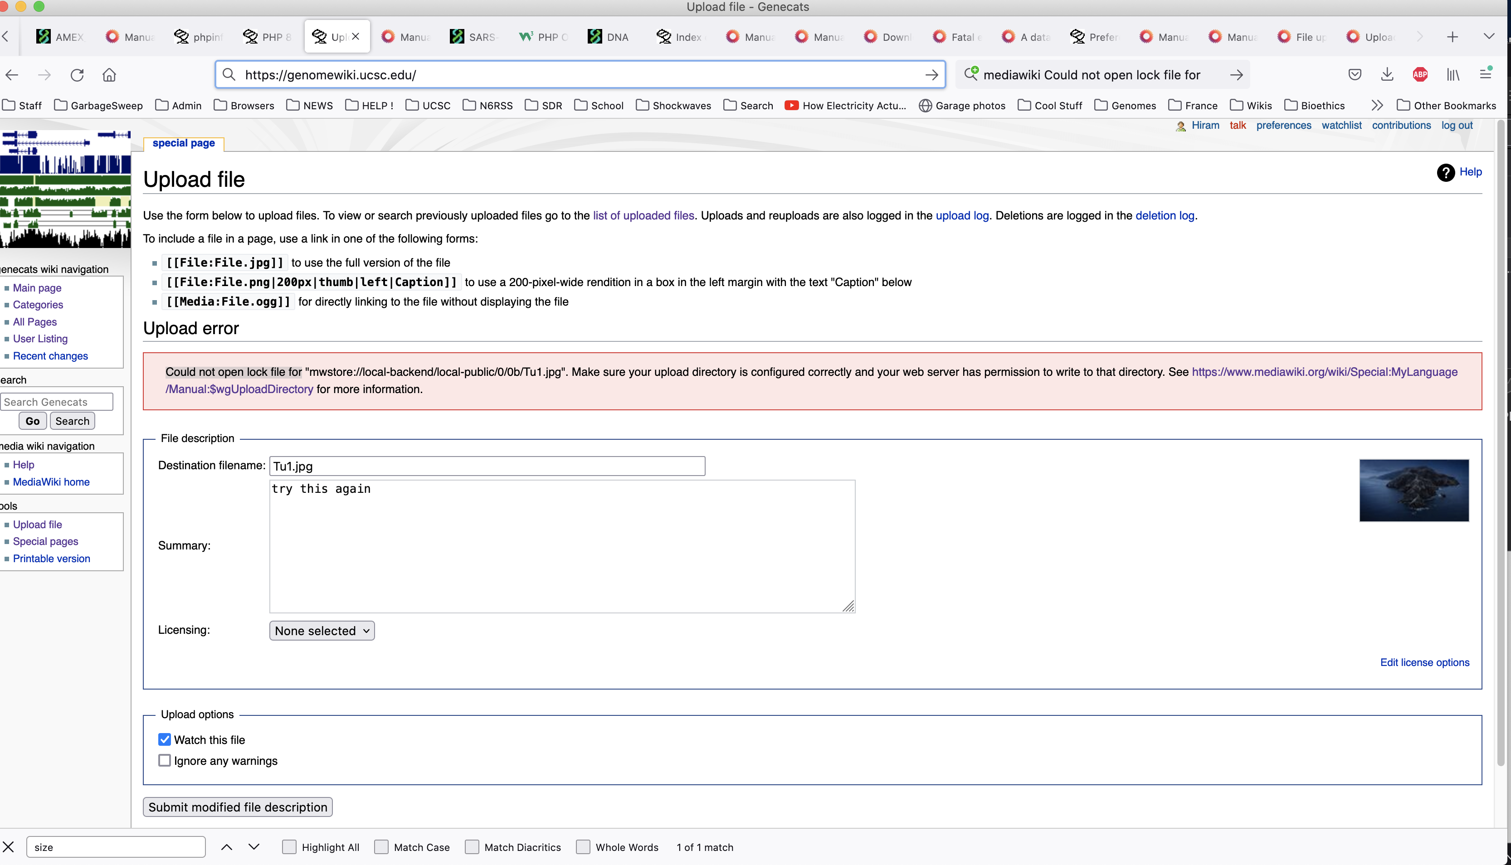Screen dimensions: 1511x865
Task: Open the Downloads toolbar icon
Action: coord(1387,74)
